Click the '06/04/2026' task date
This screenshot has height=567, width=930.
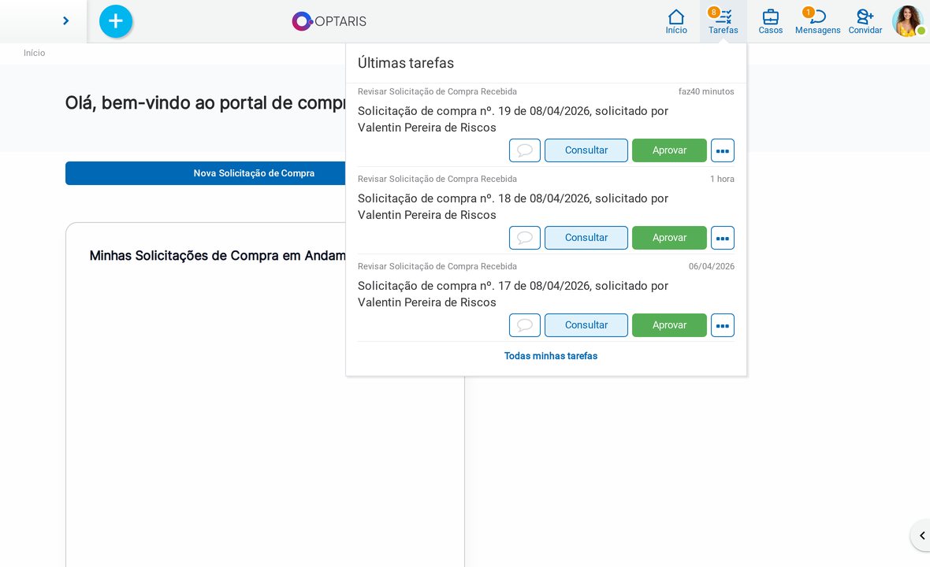(711, 267)
